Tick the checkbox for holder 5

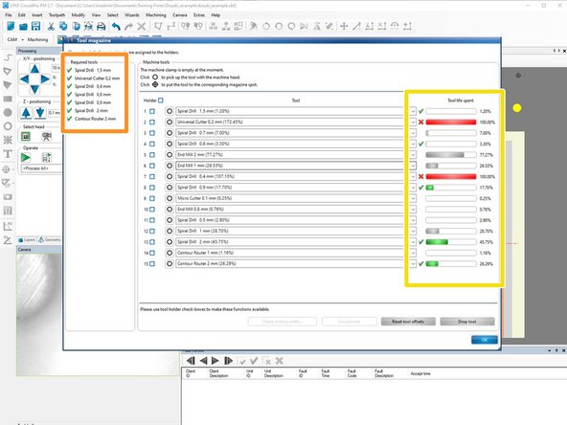tap(152, 155)
